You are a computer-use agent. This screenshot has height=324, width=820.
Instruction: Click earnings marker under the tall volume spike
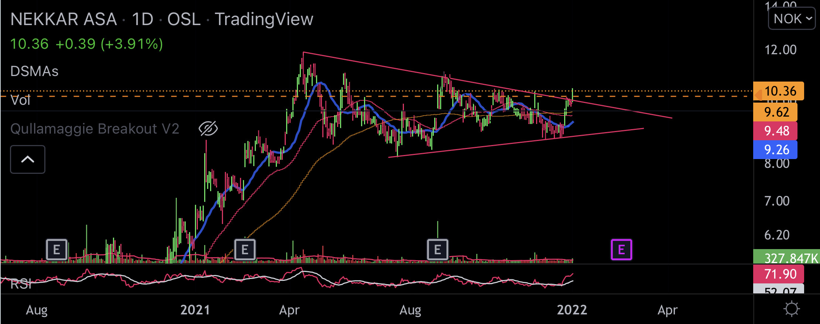[438, 250]
